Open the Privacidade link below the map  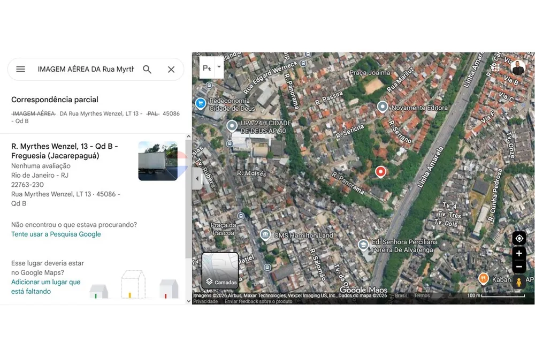pyautogui.click(x=205, y=301)
